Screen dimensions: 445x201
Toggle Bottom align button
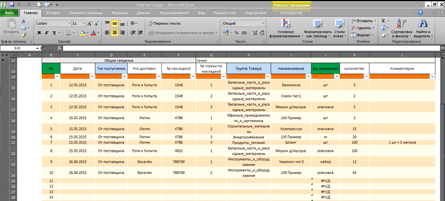click(x=122, y=23)
